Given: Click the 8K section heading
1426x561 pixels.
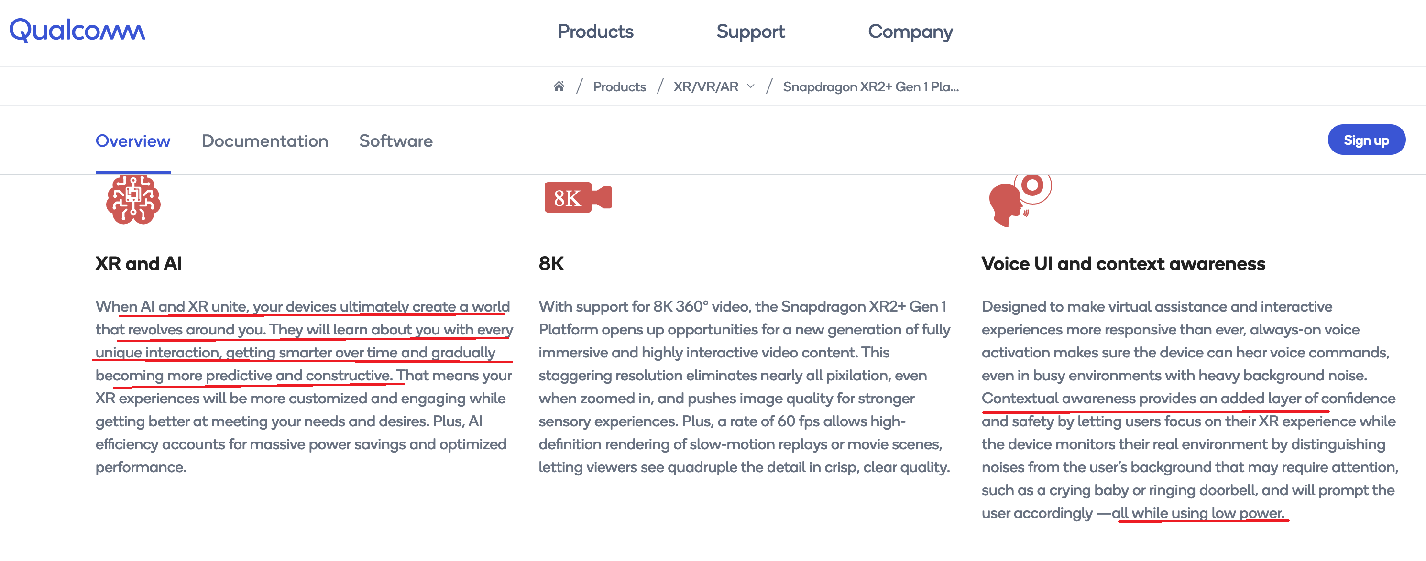Looking at the screenshot, I should point(551,263).
